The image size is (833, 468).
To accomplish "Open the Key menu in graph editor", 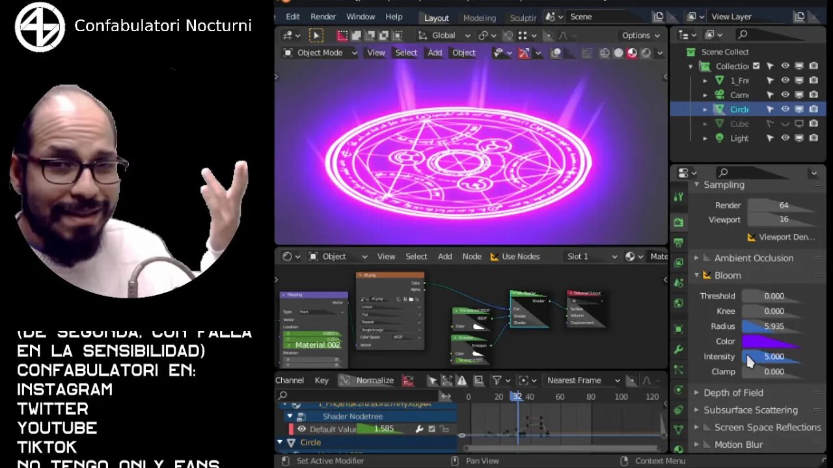I will click(x=321, y=380).
